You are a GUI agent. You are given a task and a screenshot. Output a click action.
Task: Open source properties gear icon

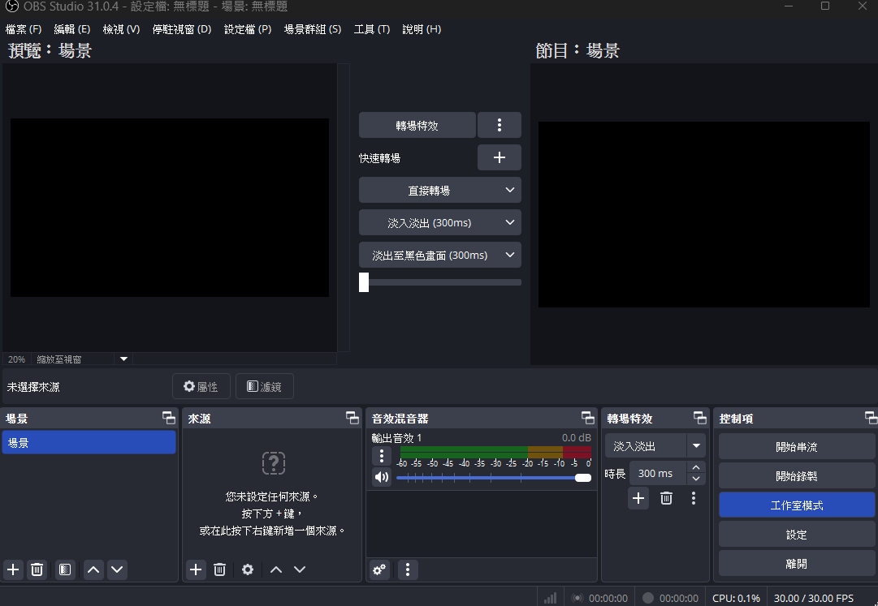[248, 569]
